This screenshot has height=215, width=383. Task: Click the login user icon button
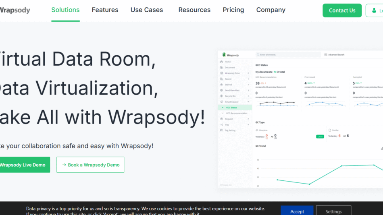click(x=375, y=10)
